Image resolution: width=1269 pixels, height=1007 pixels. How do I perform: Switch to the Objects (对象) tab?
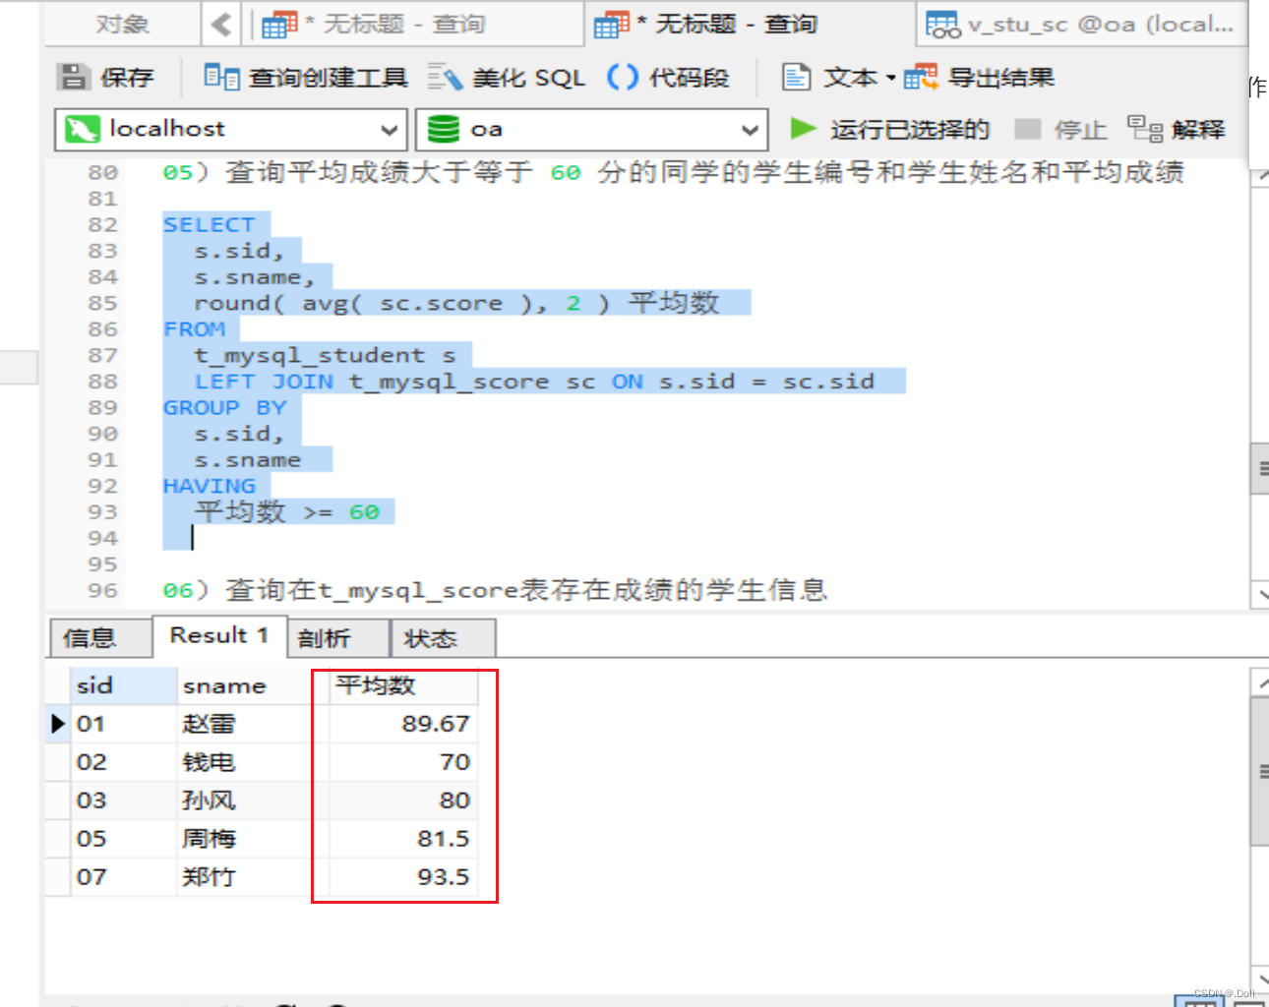(122, 24)
